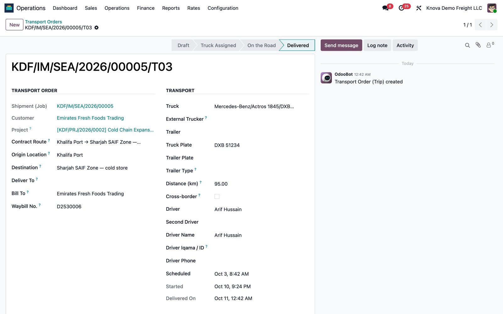503x314 pixels.
Task: Edit Distance value 95.00
Action: click(x=261, y=184)
